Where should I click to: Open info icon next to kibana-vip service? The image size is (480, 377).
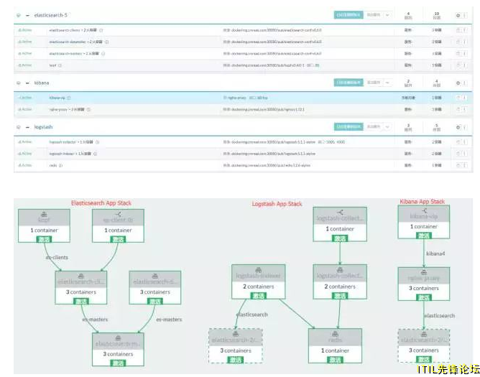(x=68, y=98)
